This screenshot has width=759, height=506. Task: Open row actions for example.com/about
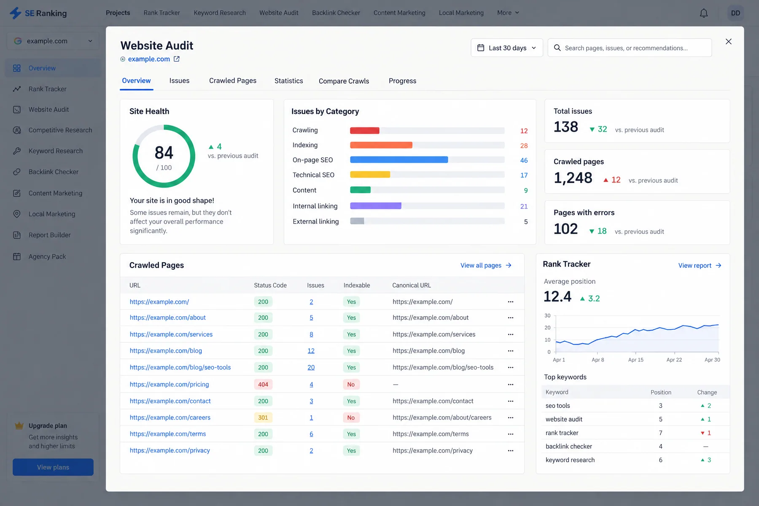(x=511, y=318)
